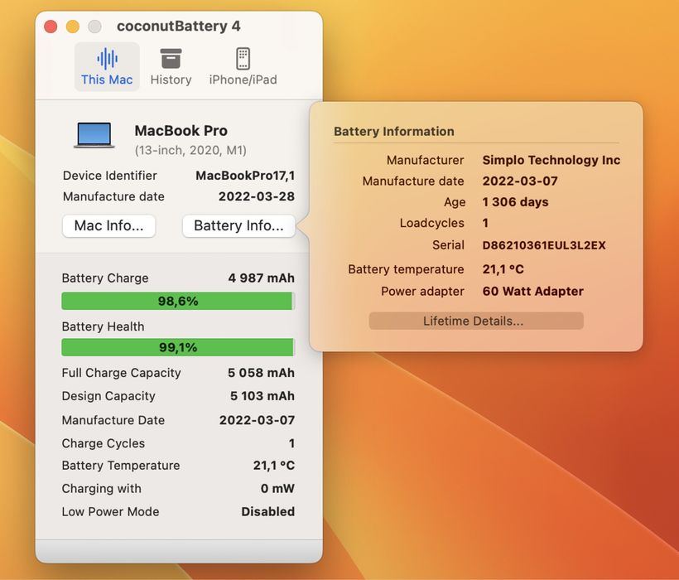Click the Full Charge Capacity label

tap(121, 373)
